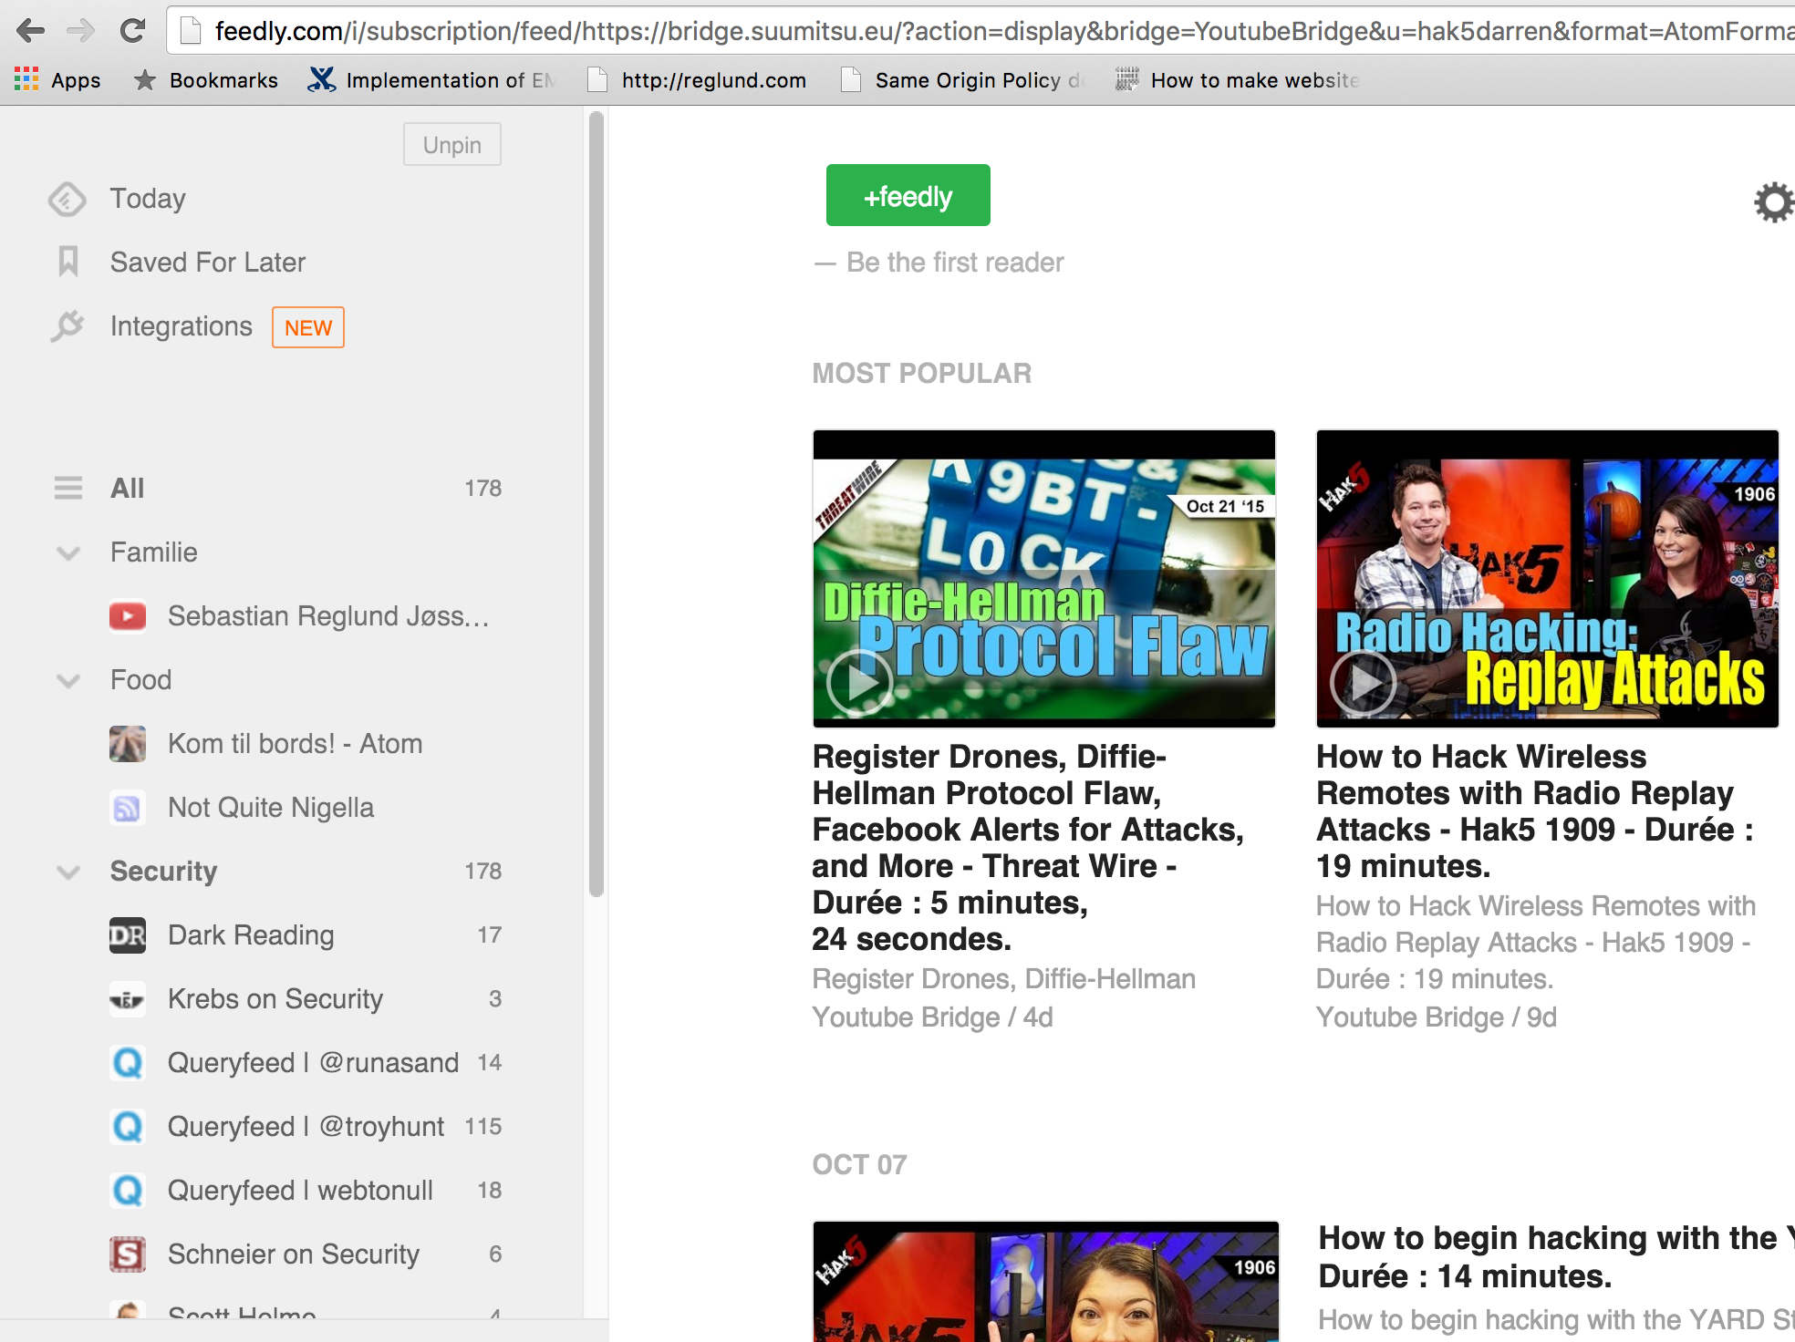The height and width of the screenshot is (1342, 1795).
Task: Open the http://reglund.com bookmark
Action: coord(697,80)
